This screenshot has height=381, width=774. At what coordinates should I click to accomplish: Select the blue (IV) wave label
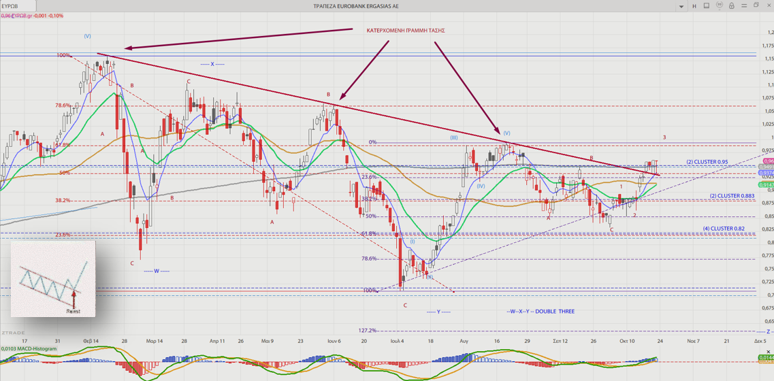pos(481,186)
